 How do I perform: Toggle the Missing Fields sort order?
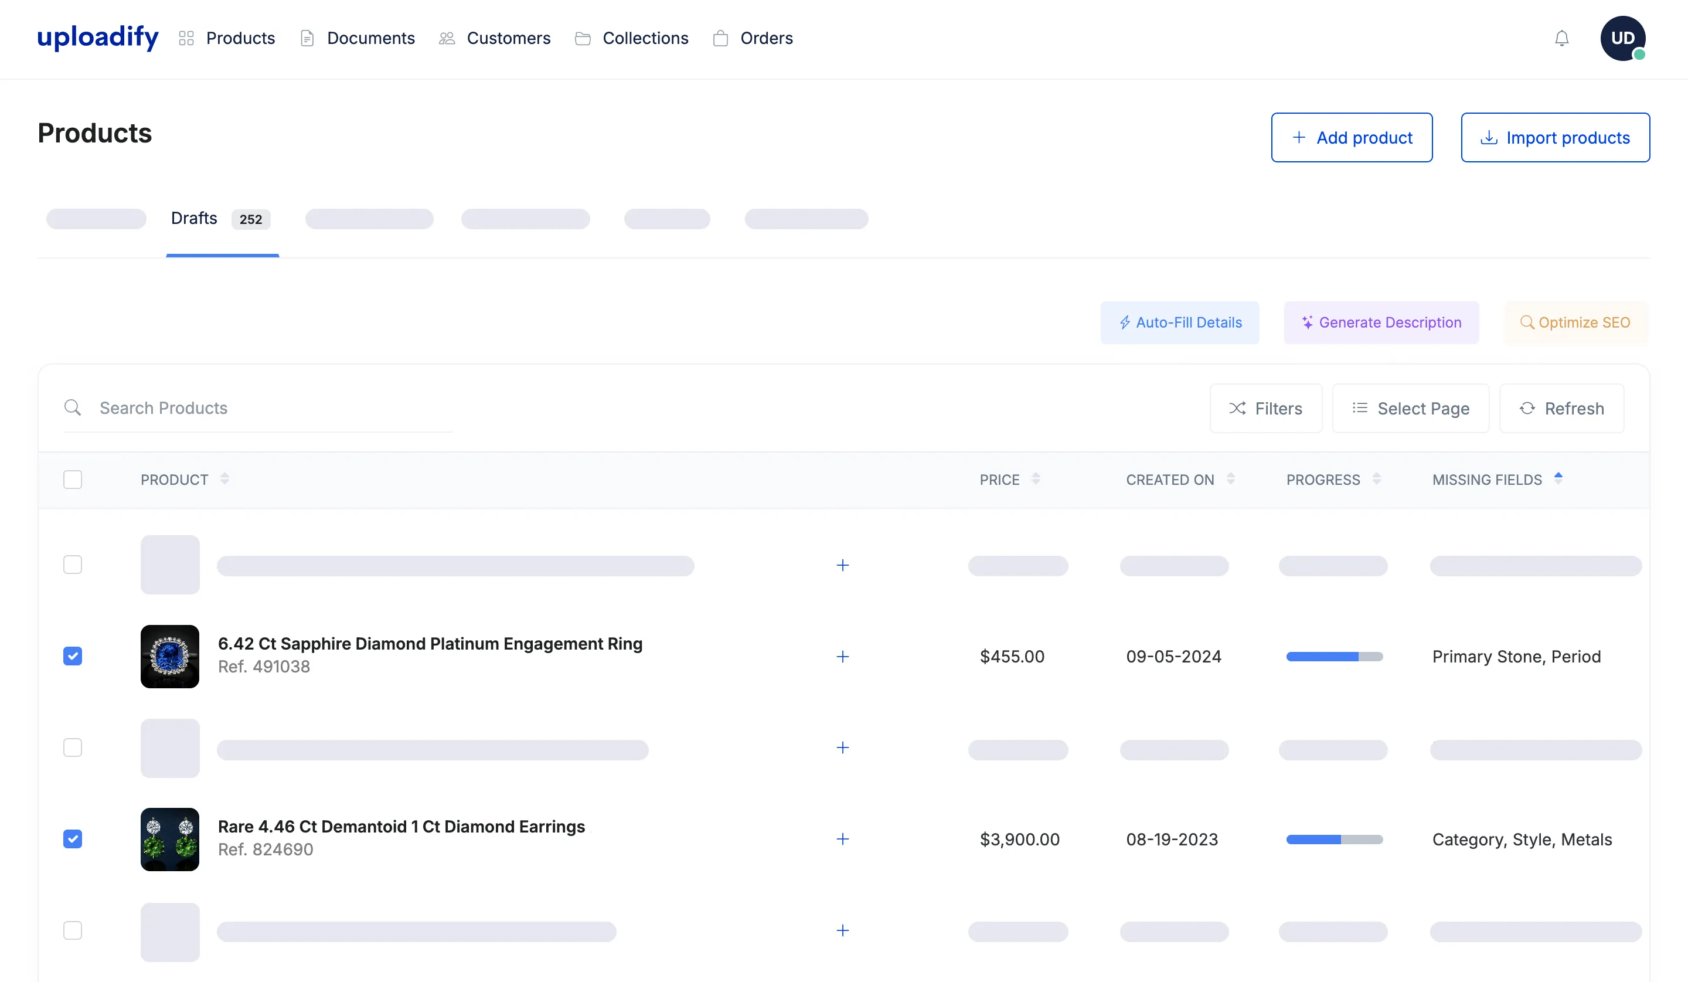tap(1558, 478)
